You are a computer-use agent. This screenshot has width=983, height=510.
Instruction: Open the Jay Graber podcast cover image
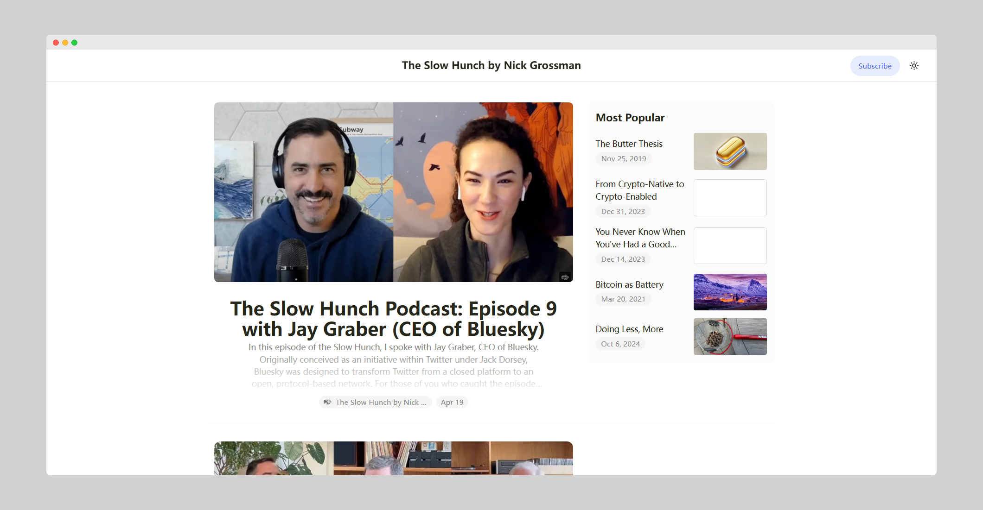coord(393,192)
